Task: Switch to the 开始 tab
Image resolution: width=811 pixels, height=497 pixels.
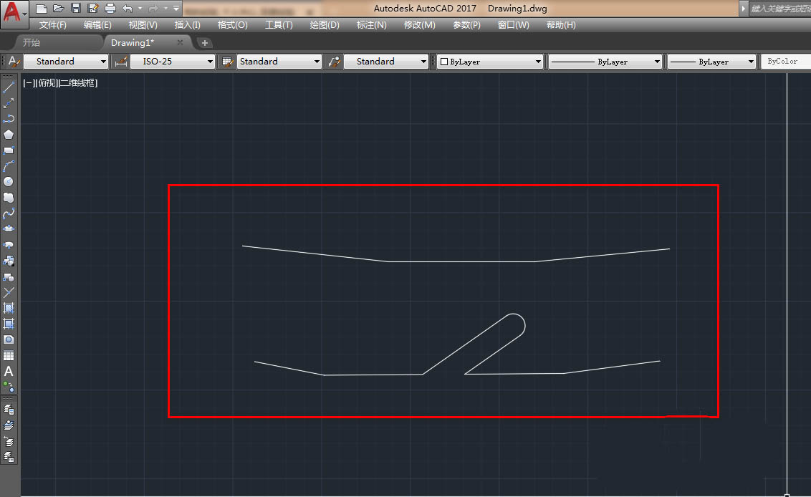Action: tap(31, 43)
